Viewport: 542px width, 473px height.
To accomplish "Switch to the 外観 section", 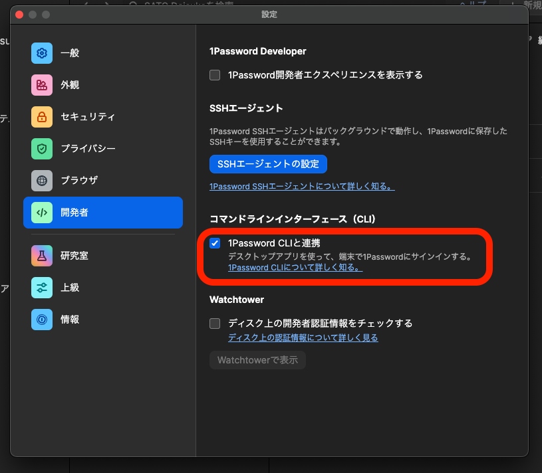I will [x=103, y=85].
